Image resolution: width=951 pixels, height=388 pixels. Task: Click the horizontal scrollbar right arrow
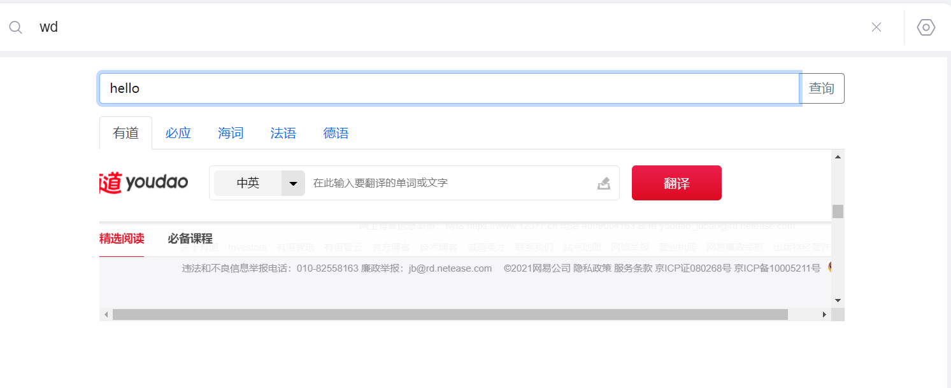pyautogui.click(x=824, y=315)
